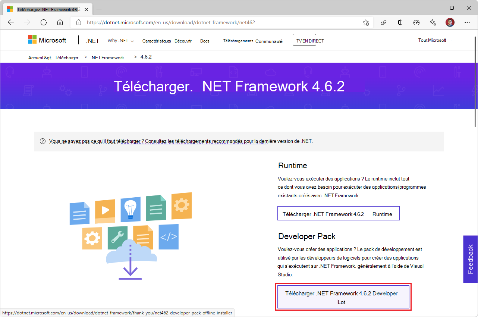Open Copilot with the sparkle icon
478x317 pixels.
pos(433,22)
